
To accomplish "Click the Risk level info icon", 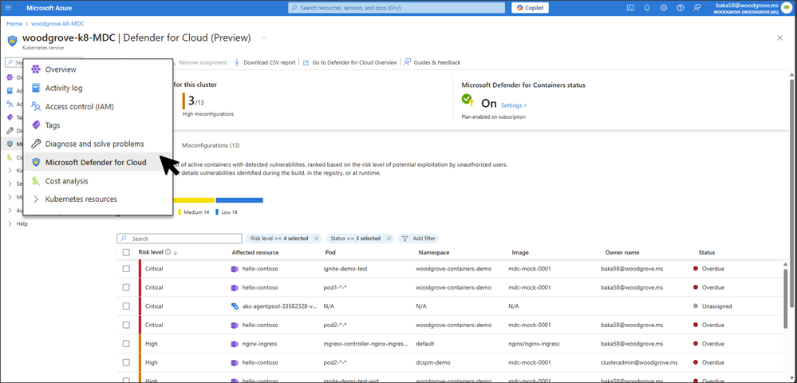I will 168,252.
